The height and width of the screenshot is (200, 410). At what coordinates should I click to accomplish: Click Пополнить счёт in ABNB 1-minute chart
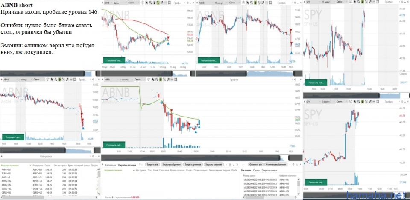click(x=114, y=145)
